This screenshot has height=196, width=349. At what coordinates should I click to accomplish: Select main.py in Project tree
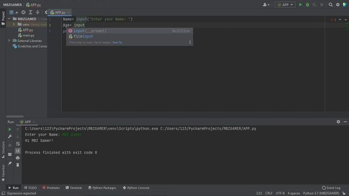tap(27, 35)
